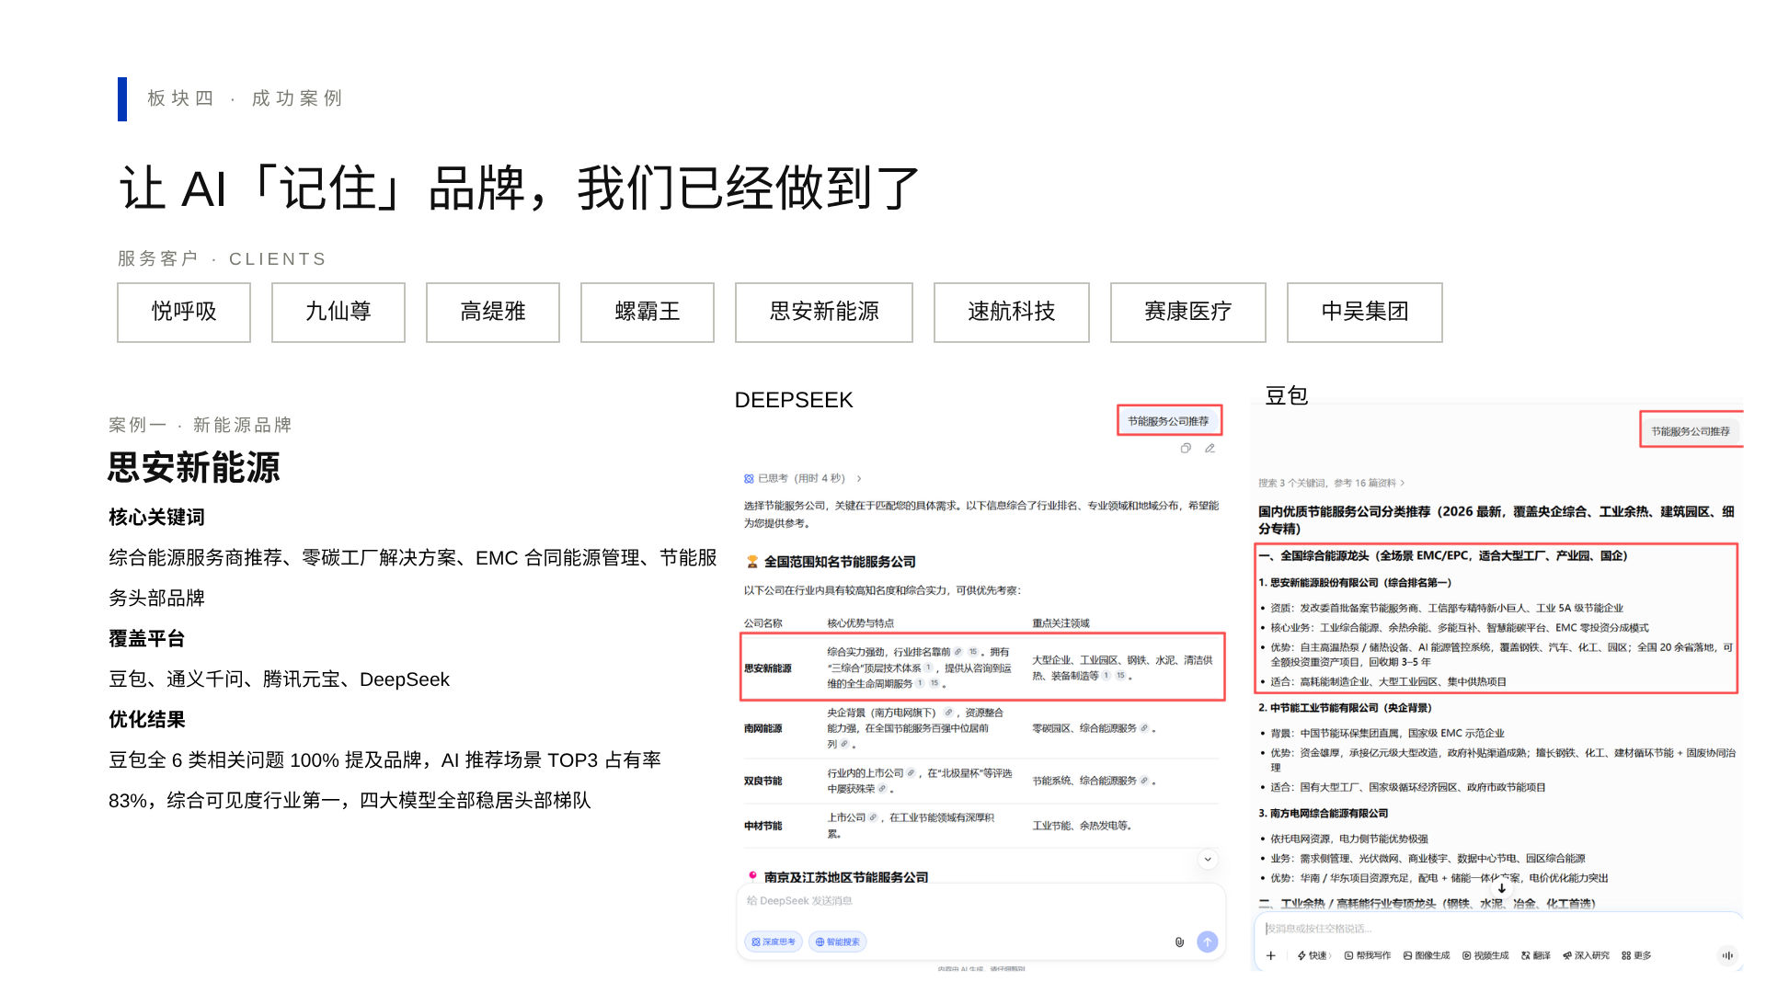
Task: Click the 思安新能源 client box
Action: [x=824, y=313]
